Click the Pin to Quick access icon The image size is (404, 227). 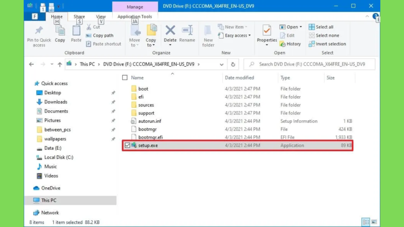[x=39, y=31]
